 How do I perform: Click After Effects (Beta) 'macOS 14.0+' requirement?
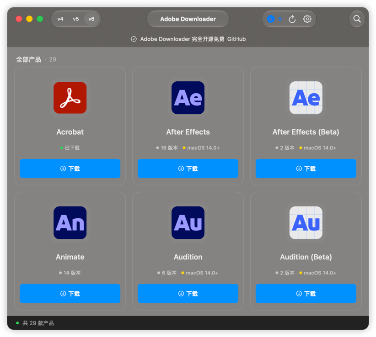320,148
